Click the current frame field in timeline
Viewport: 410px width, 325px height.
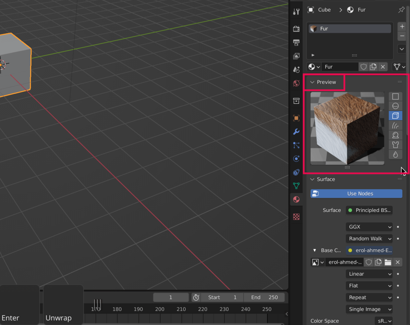(171, 297)
